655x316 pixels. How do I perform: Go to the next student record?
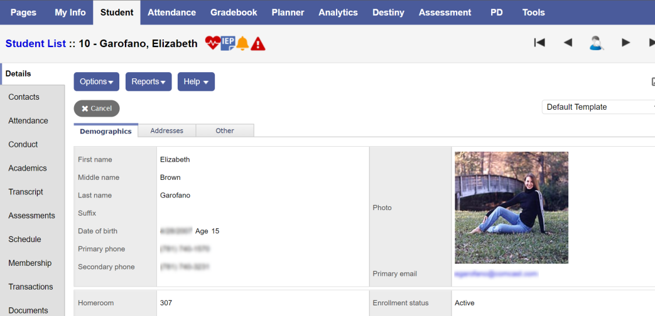pos(625,43)
